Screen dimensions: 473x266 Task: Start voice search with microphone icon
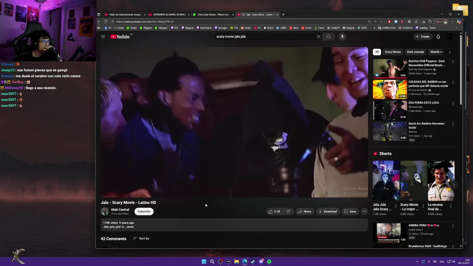pos(342,37)
